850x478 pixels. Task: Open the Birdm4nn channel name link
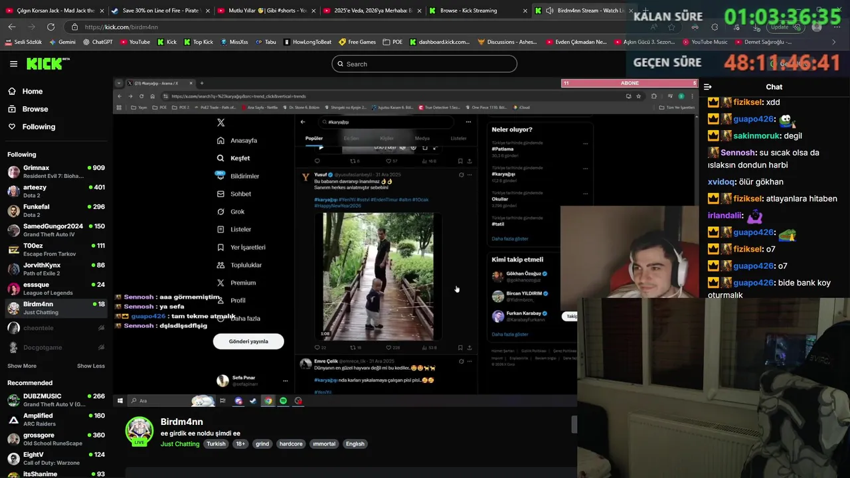click(182, 422)
